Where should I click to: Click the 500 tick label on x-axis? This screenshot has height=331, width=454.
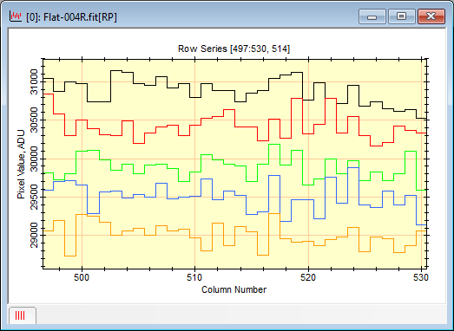tap(82, 277)
